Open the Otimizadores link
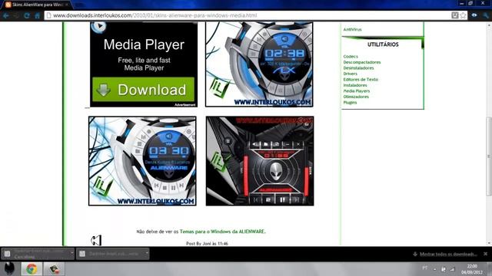Viewport: 492px width, 276px height. click(356, 97)
